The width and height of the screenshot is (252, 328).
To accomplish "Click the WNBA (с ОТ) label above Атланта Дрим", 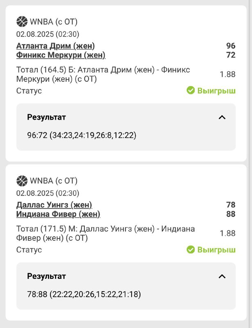I will (x=53, y=22).
